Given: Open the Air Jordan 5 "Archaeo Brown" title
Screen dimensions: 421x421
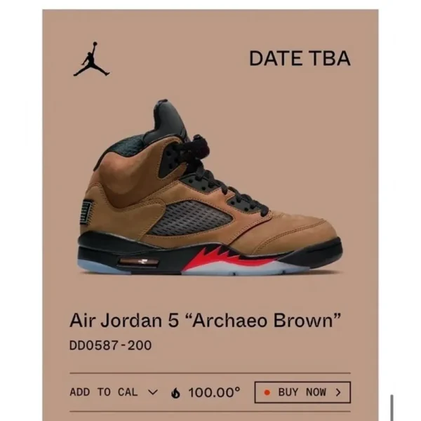Looking at the screenshot, I should click(205, 320).
